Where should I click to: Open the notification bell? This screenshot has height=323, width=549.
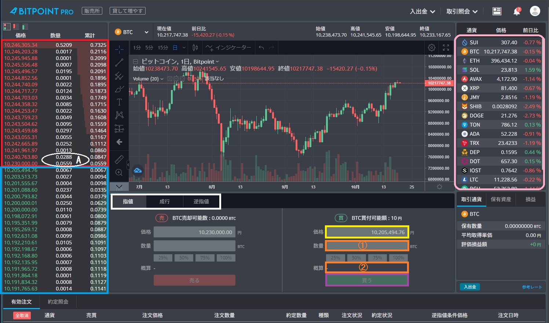pyautogui.click(x=517, y=11)
